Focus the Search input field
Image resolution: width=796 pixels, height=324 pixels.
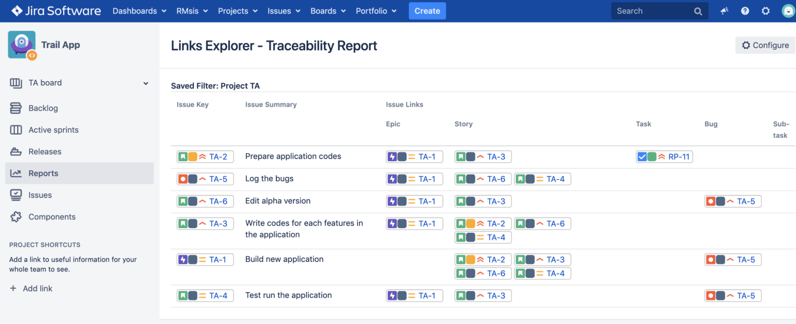[652, 11]
